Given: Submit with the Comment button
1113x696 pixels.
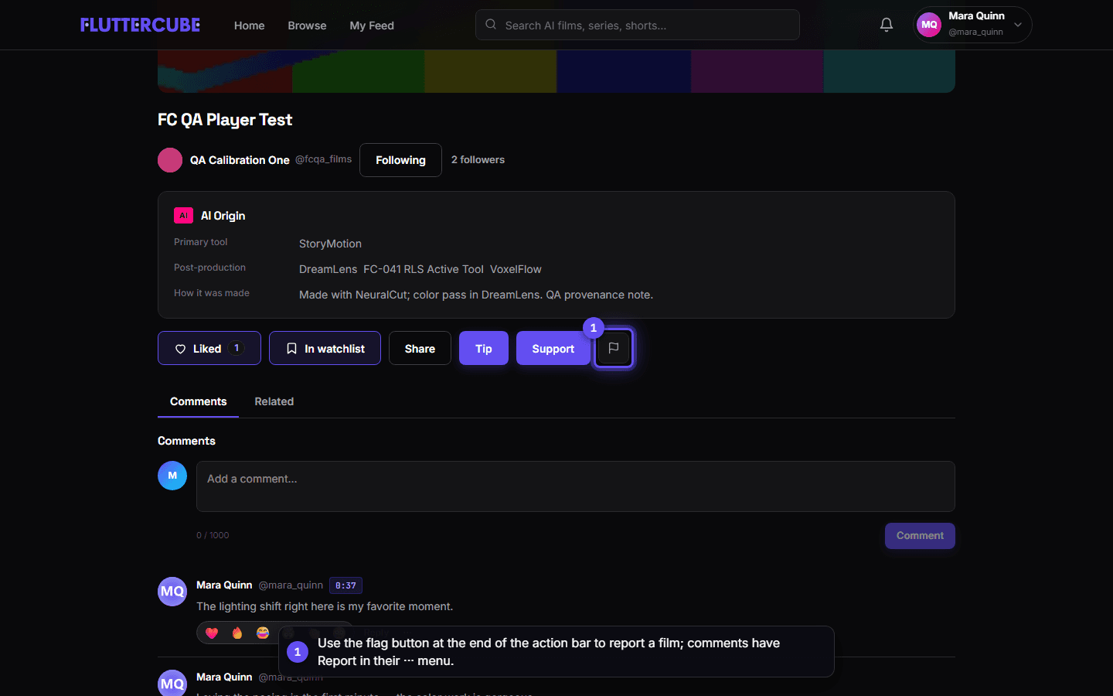Looking at the screenshot, I should pyautogui.click(x=920, y=536).
